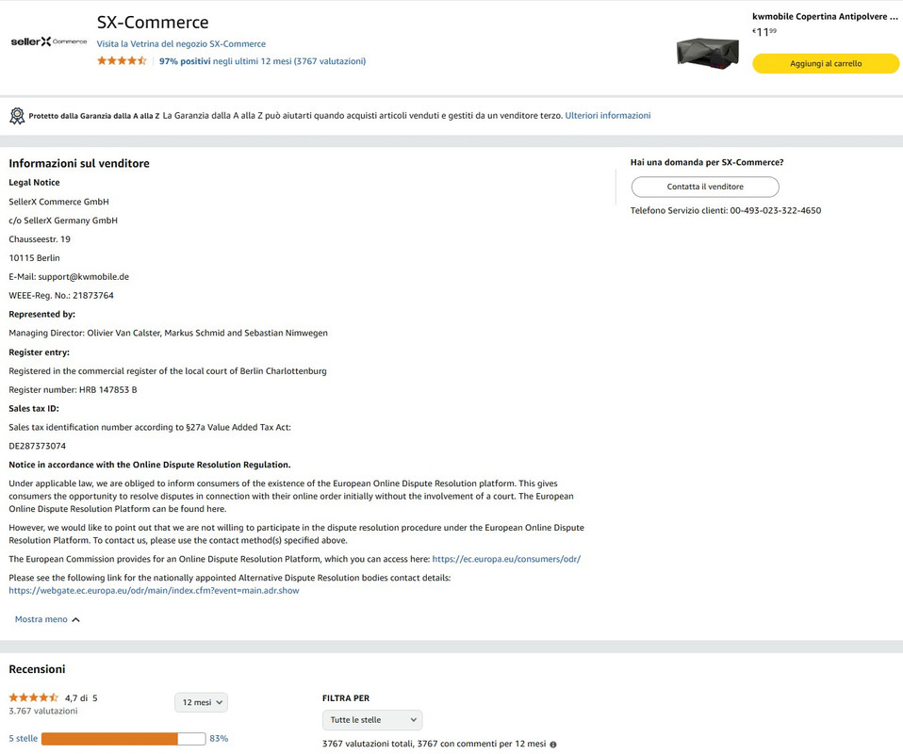The width and height of the screenshot is (903, 754).
Task: Click the FILTRA PER label
Action: [346, 698]
